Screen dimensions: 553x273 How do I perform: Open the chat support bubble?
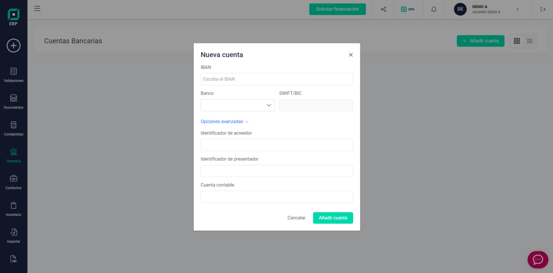coord(537,260)
